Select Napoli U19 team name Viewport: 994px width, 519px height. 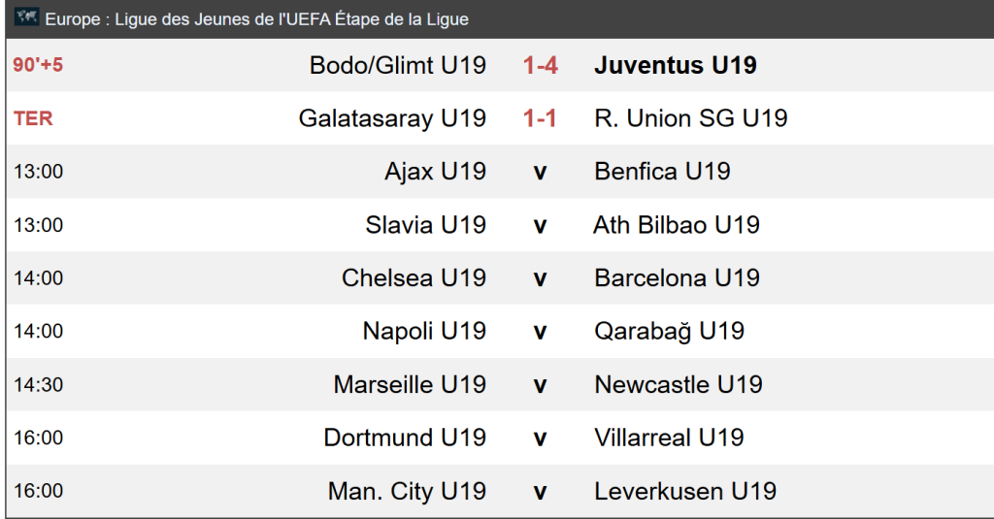click(424, 332)
